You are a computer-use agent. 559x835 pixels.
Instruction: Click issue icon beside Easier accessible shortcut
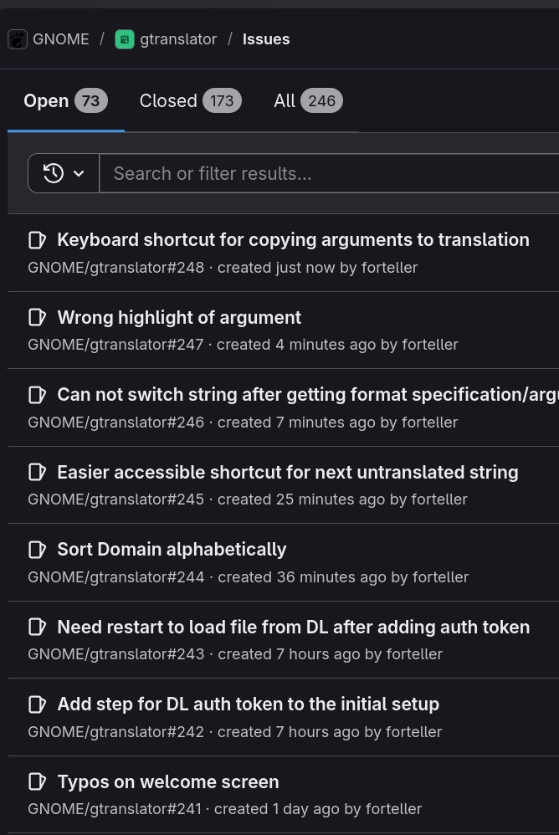[37, 472]
